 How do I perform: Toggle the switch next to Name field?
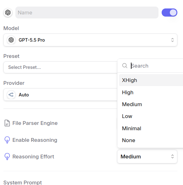click(170, 13)
